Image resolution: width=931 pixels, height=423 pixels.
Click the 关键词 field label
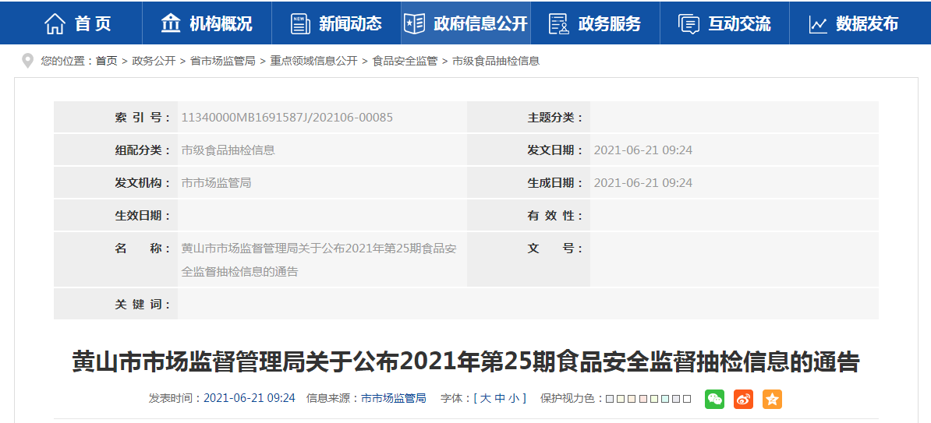pos(143,305)
